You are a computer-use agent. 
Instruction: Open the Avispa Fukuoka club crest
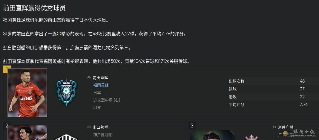(x=66, y=93)
